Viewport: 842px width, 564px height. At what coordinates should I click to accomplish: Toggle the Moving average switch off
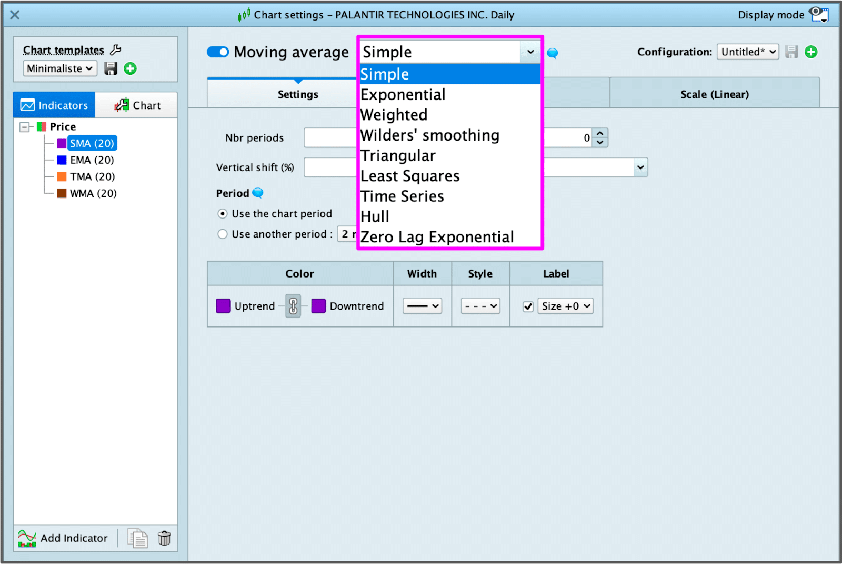[x=218, y=52]
